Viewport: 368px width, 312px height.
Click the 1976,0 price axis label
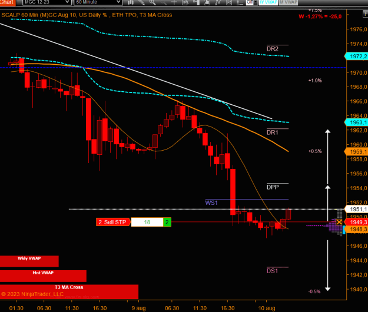pos(359,29)
